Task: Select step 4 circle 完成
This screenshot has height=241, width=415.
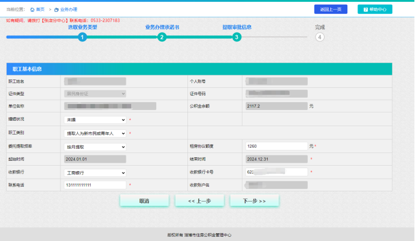Action: (320, 37)
